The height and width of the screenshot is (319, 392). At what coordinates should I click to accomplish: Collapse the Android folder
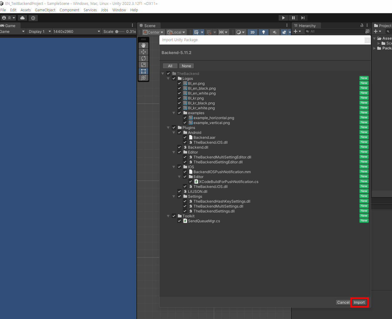[174, 133]
